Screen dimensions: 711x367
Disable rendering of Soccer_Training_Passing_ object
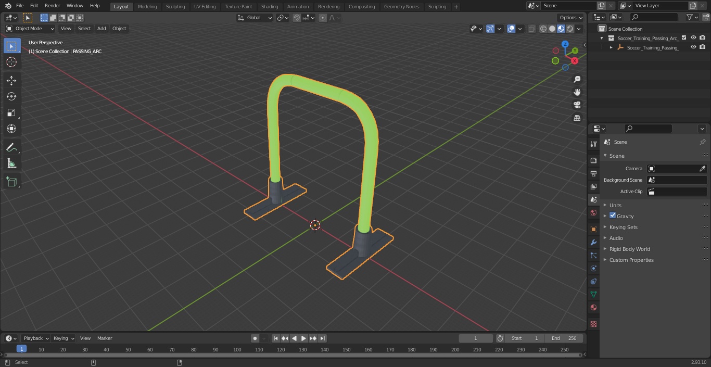pyautogui.click(x=703, y=47)
